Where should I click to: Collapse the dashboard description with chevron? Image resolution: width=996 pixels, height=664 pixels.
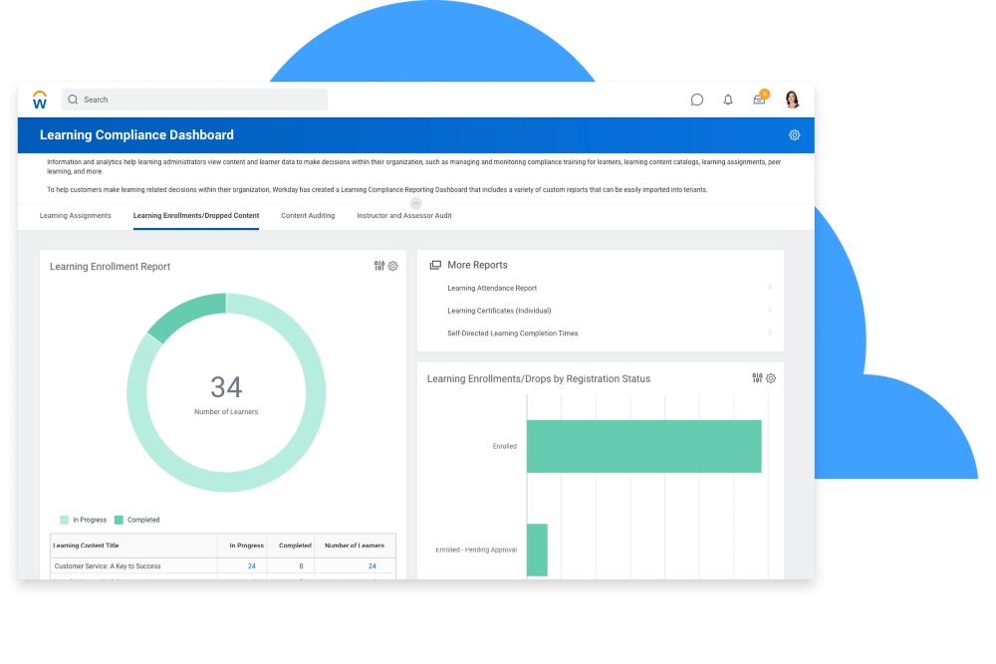point(415,203)
